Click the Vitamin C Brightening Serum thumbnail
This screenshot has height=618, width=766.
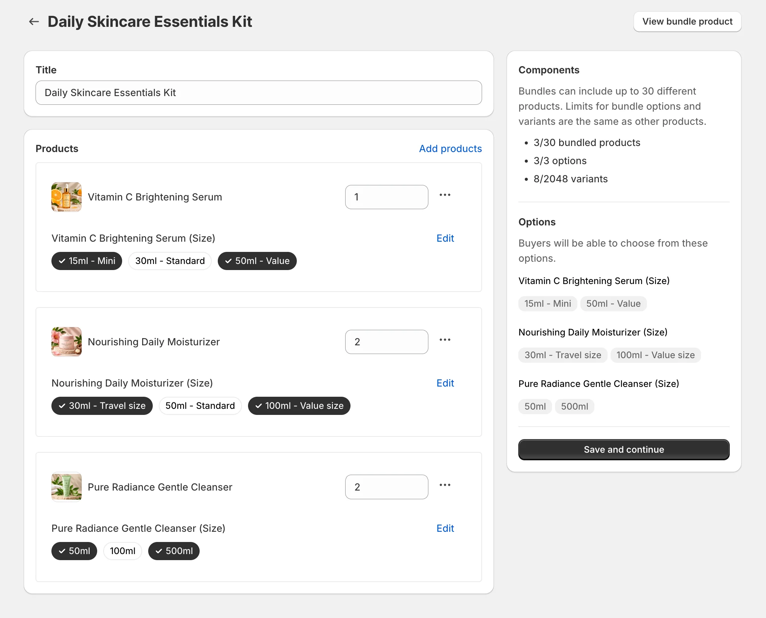coord(67,197)
